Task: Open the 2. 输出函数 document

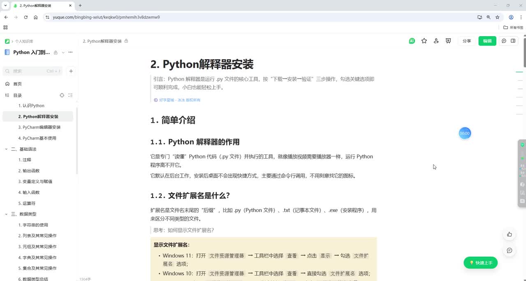Action: coord(29,171)
